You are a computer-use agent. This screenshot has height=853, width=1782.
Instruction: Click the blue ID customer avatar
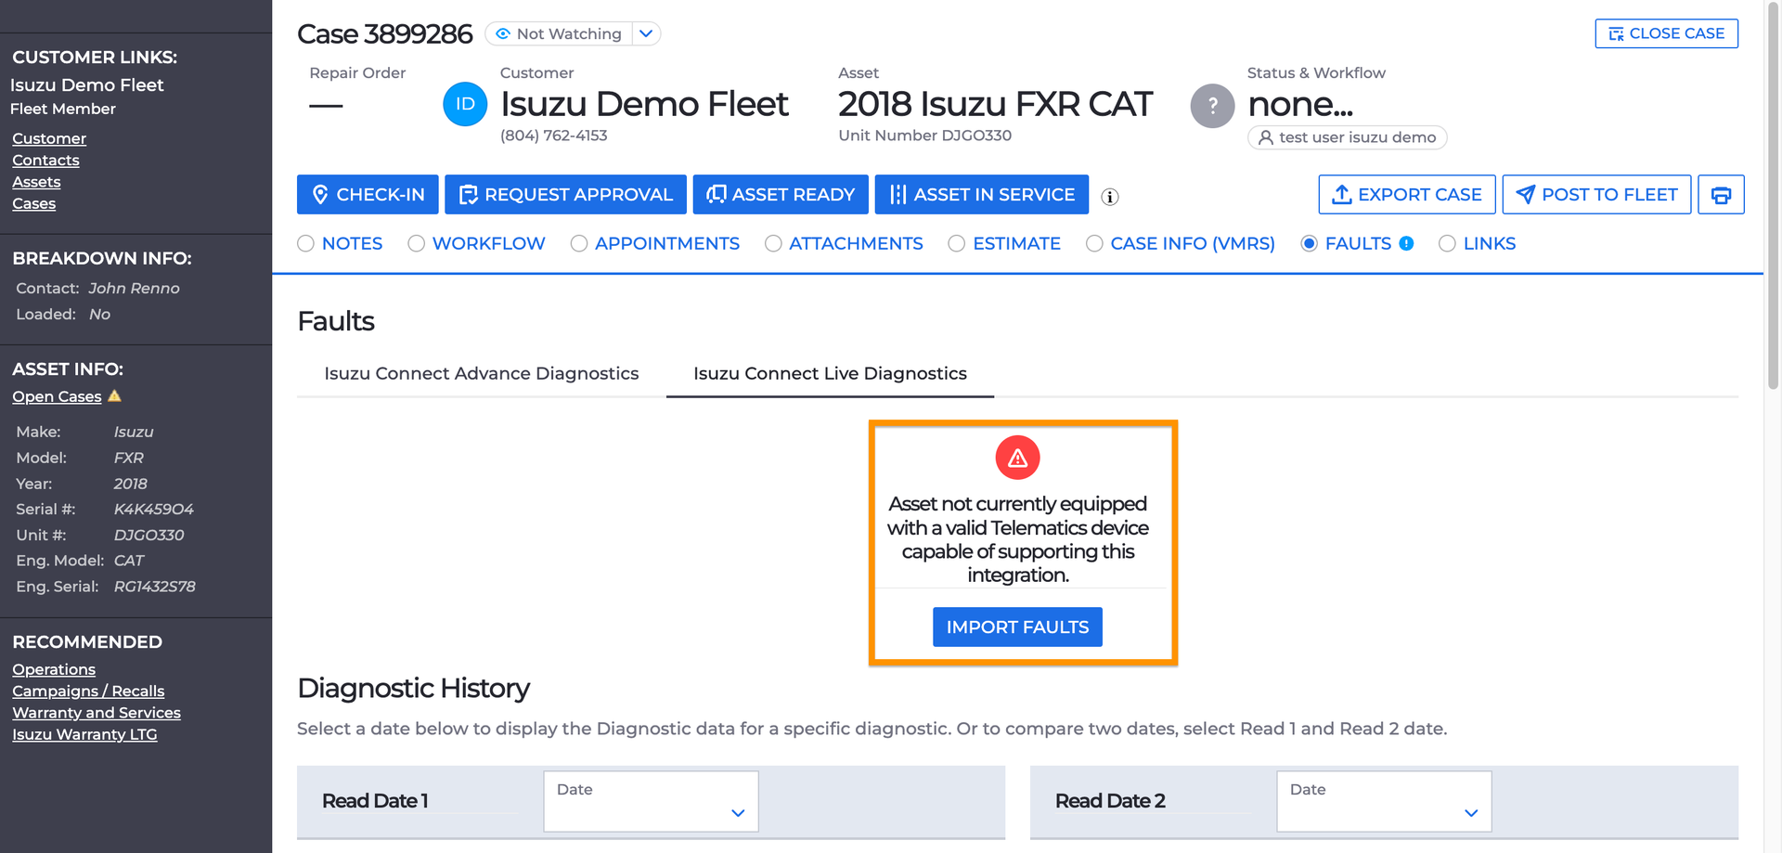tap(465, 105)
